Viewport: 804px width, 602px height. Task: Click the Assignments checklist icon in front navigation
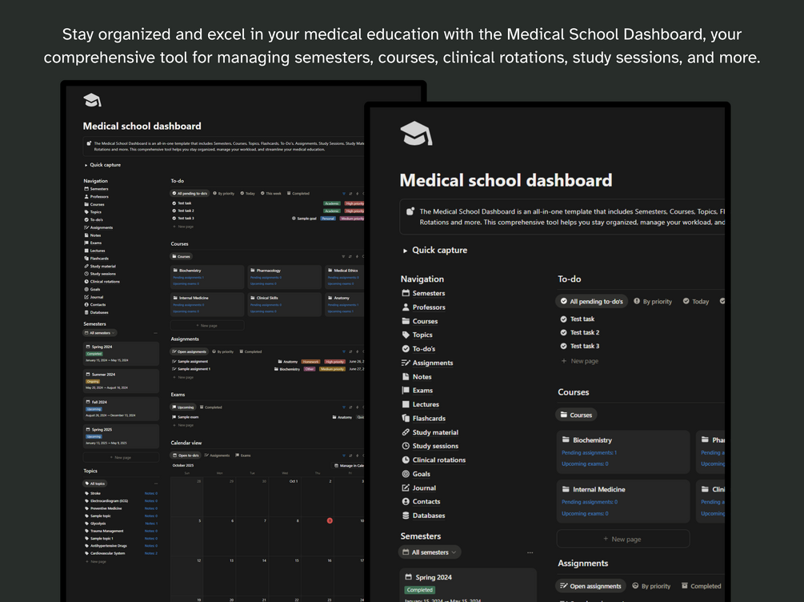click(406, 363)
